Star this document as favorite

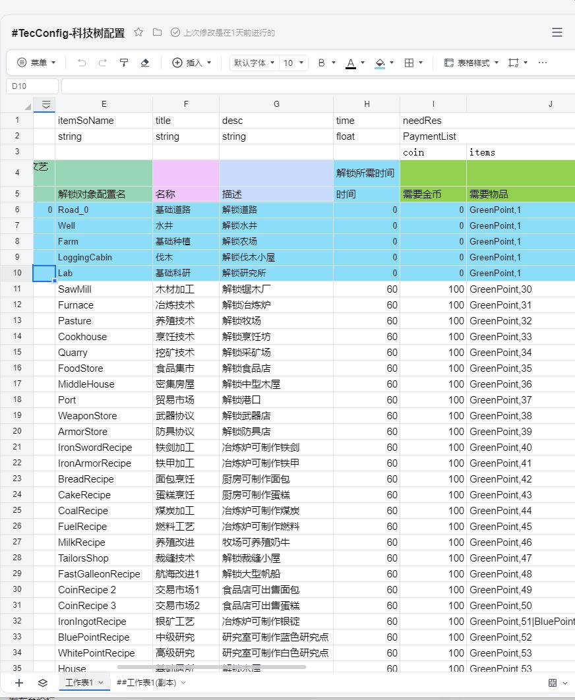click(138, 32)
